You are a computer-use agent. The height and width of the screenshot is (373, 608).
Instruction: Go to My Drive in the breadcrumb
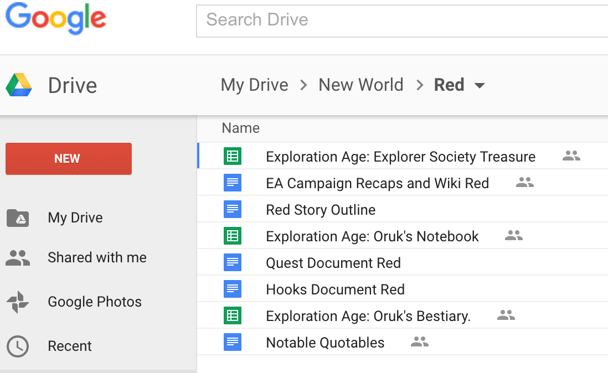(254, 85)
